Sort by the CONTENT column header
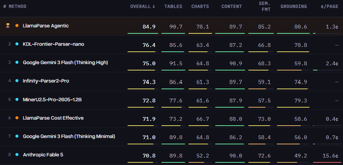Viewport: 343px width, 165px height. (x=232, y=6)
